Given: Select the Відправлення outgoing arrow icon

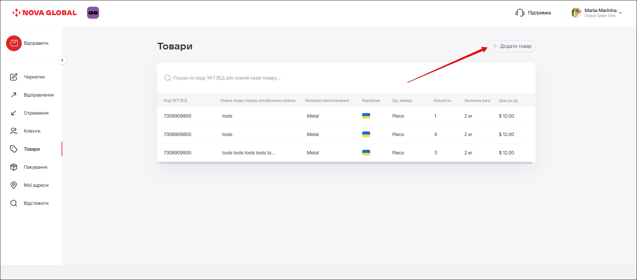Looking at the screenshot, I should [x=14, y=95].
